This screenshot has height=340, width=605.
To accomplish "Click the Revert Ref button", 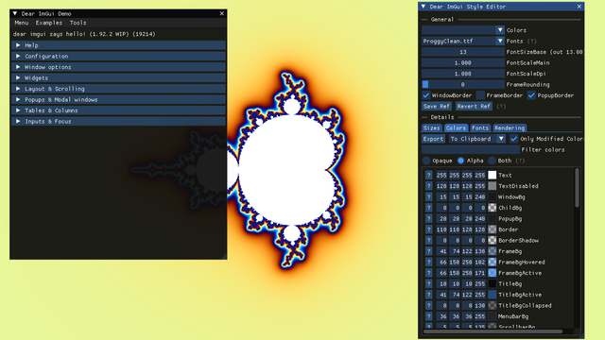I will (474, 106).
